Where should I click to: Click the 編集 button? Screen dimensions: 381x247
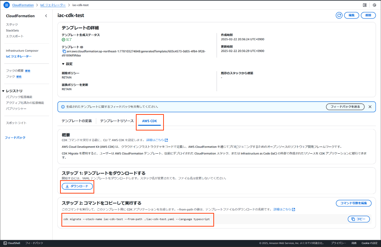pyautogui.click(x=351, y=15)
